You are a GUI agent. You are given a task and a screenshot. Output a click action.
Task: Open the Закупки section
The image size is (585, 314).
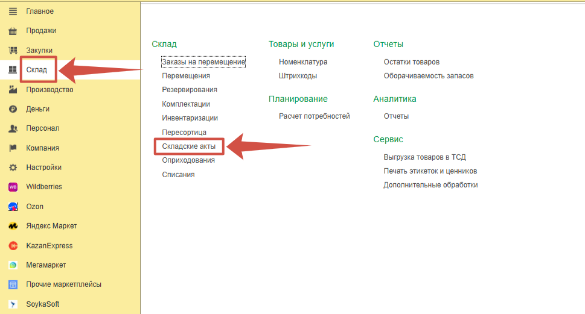tap(39, 51)
